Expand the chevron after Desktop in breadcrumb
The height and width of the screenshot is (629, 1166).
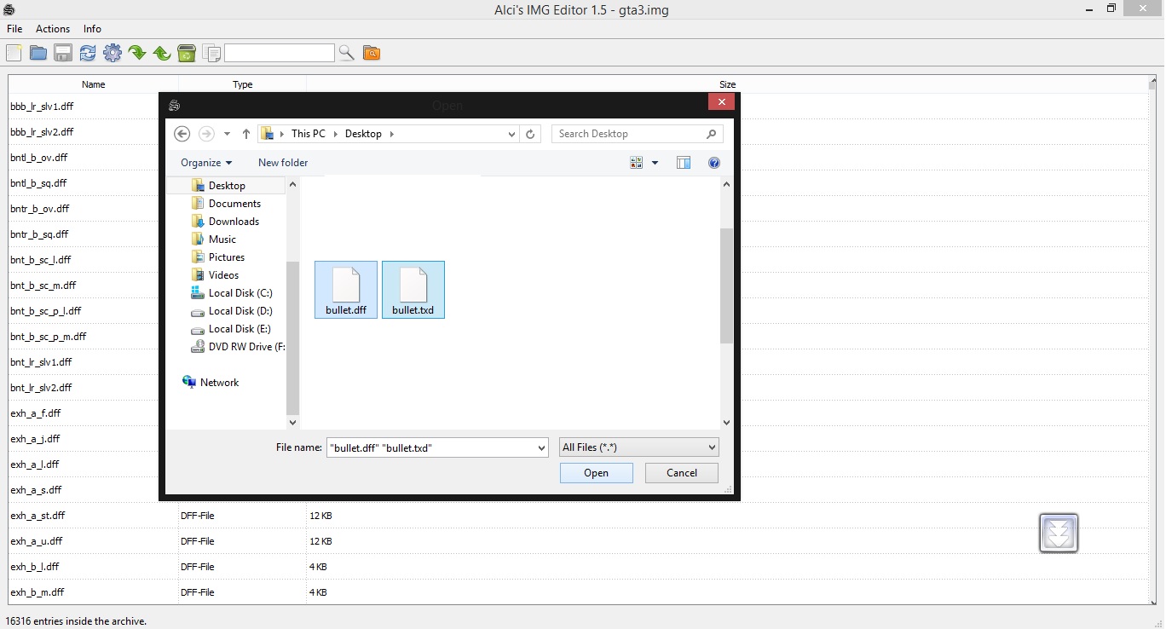pyautogui.click(x=391, y=134)
